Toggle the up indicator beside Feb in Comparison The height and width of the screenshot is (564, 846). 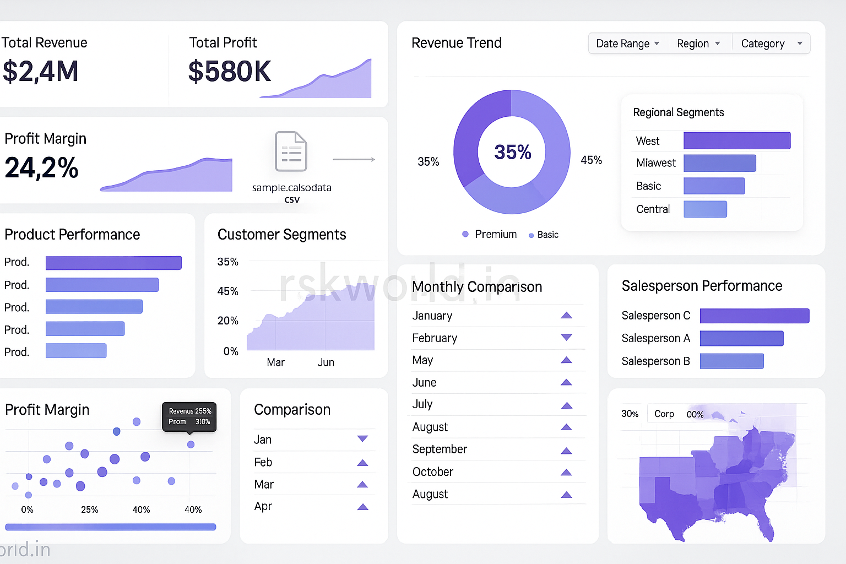click(x=362, y=462)
